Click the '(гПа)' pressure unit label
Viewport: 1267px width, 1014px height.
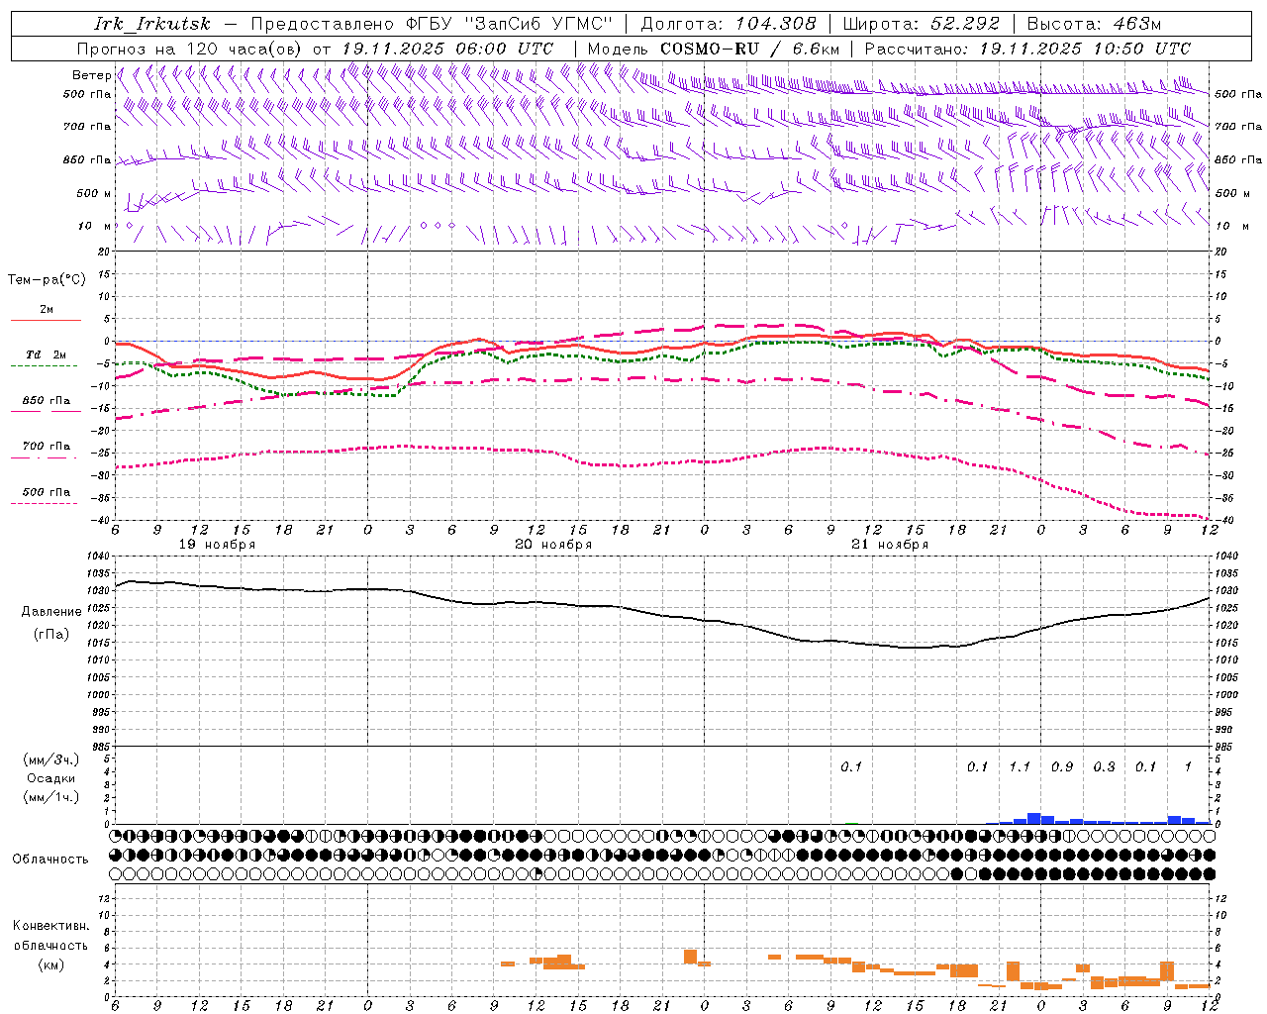[51, 635]
